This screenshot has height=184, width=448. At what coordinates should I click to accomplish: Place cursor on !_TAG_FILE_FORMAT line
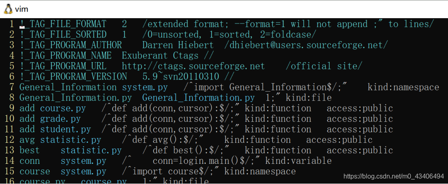point(227,24)
